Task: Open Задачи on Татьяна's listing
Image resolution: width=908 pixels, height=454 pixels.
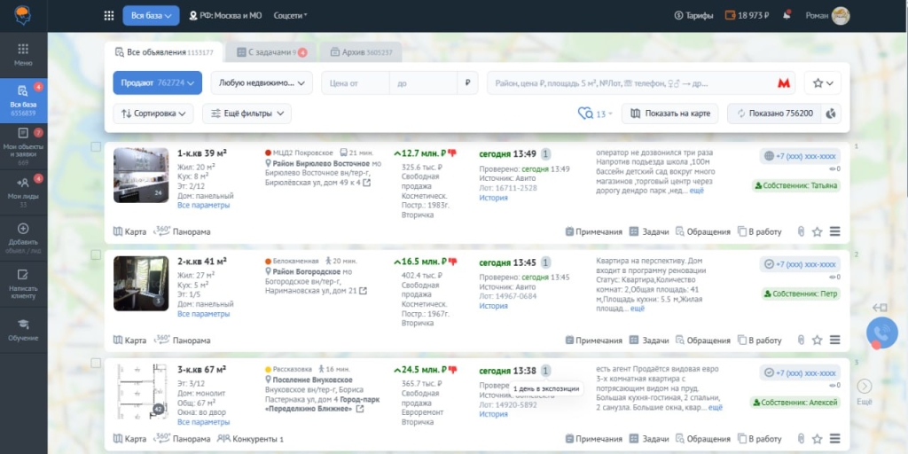Action: (649, 231)
